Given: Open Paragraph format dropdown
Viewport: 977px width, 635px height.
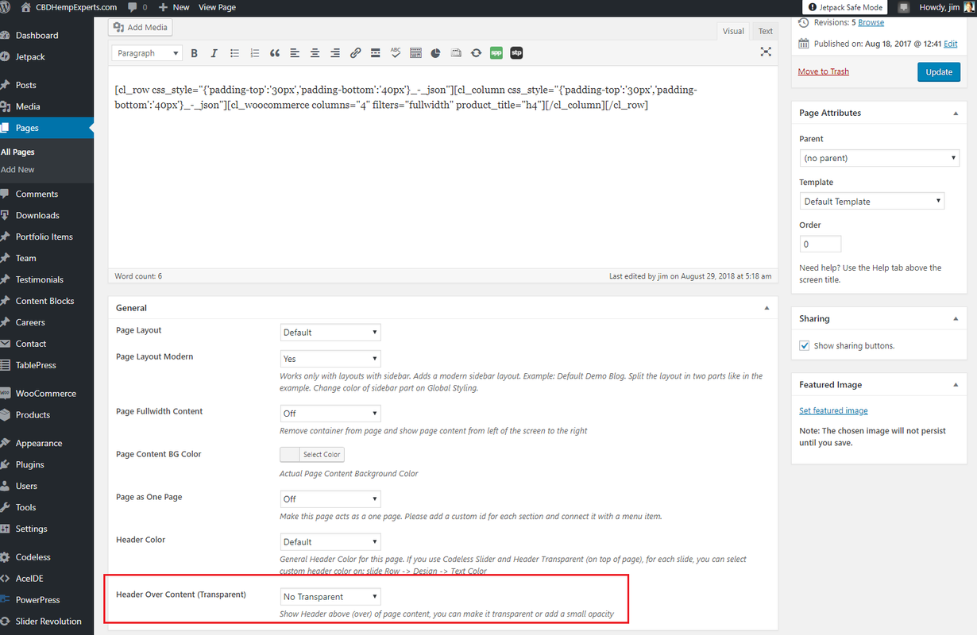Looking at the screenshot, I should coord(148,53).
